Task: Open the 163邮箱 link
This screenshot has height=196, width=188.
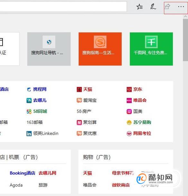Action: (35, 122)
